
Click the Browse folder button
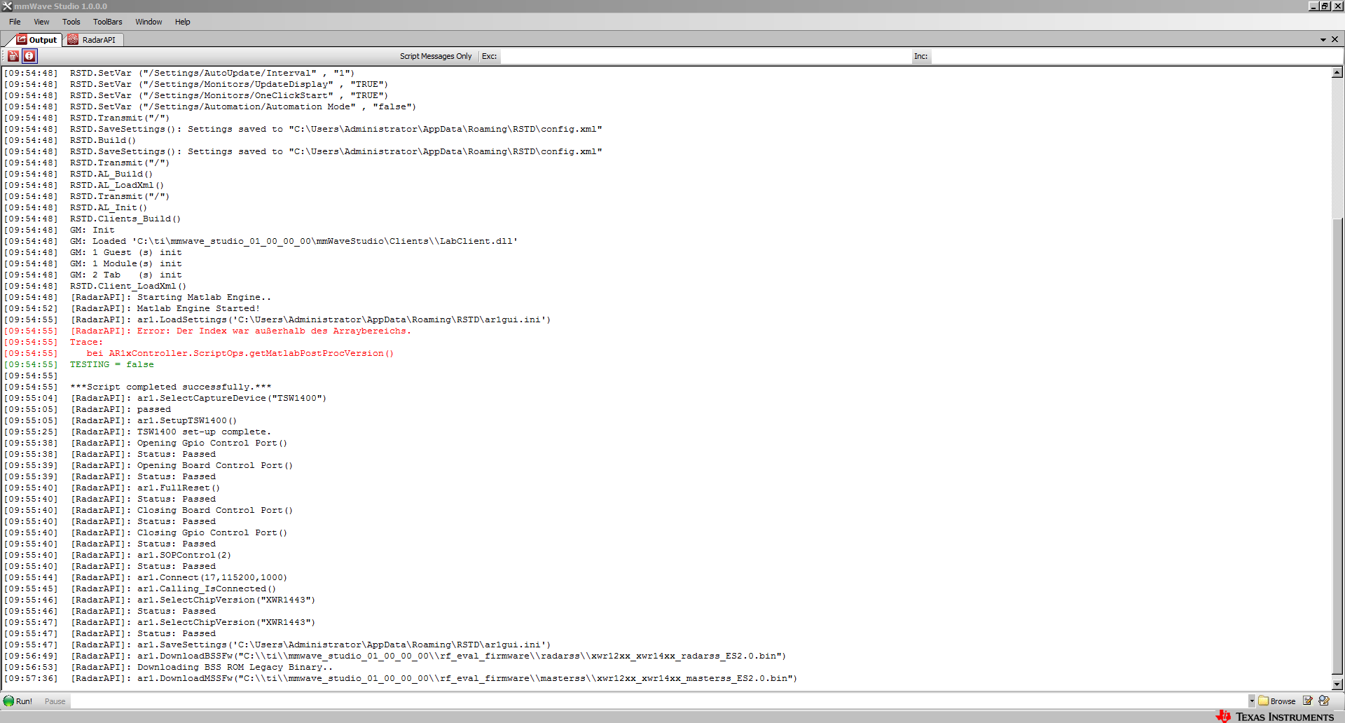click(1277, 701)
